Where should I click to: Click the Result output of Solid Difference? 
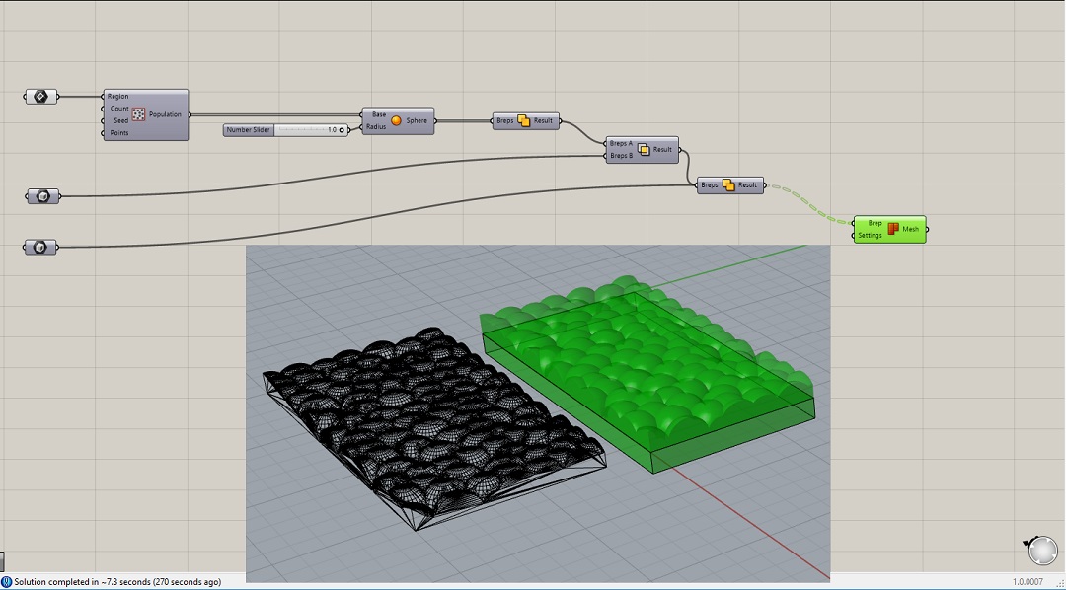(663, 150)
